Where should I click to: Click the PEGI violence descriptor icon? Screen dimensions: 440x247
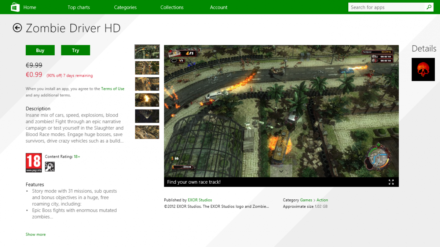coord(50,167)
